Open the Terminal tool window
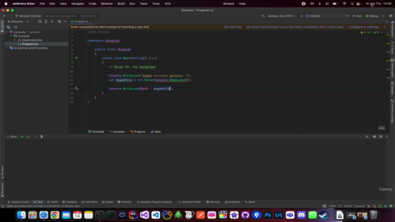This screenshot has height=222, width=395. point(125,202)
